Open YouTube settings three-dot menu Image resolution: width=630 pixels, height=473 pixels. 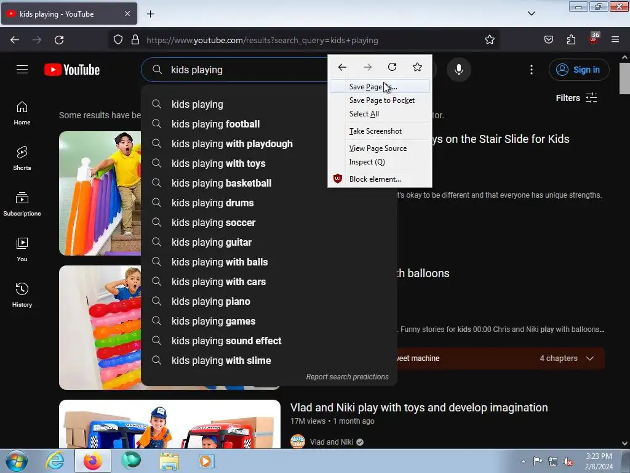point(531,70)
